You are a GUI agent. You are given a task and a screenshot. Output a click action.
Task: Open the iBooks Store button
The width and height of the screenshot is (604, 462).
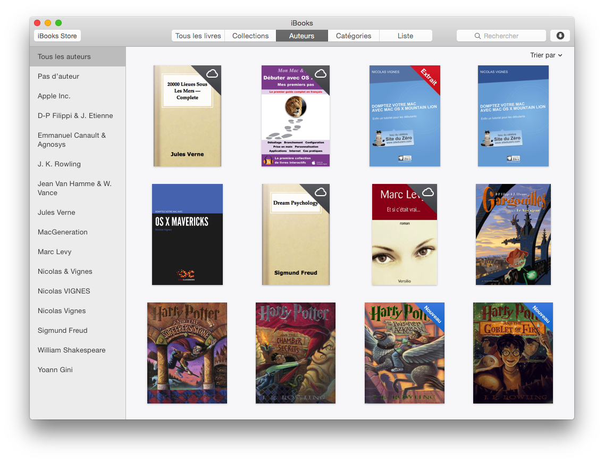57,36
